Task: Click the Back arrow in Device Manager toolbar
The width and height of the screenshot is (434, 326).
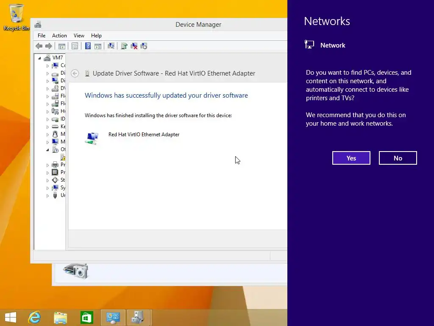Action: (x=39, y=46)
